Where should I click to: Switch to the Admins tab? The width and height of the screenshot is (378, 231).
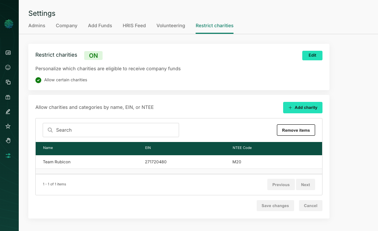(x=37, y=26)
